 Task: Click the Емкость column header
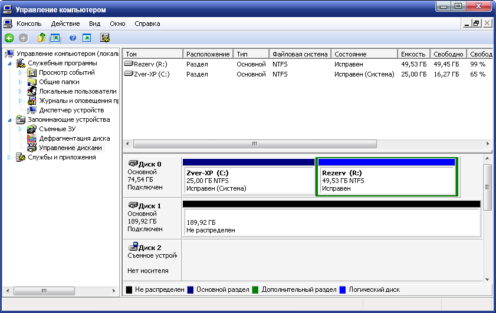pos(412,54)
